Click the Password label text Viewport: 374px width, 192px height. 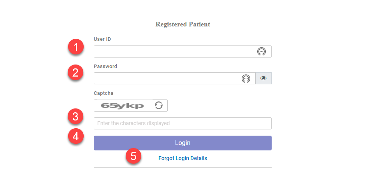(x=105, y=66)
